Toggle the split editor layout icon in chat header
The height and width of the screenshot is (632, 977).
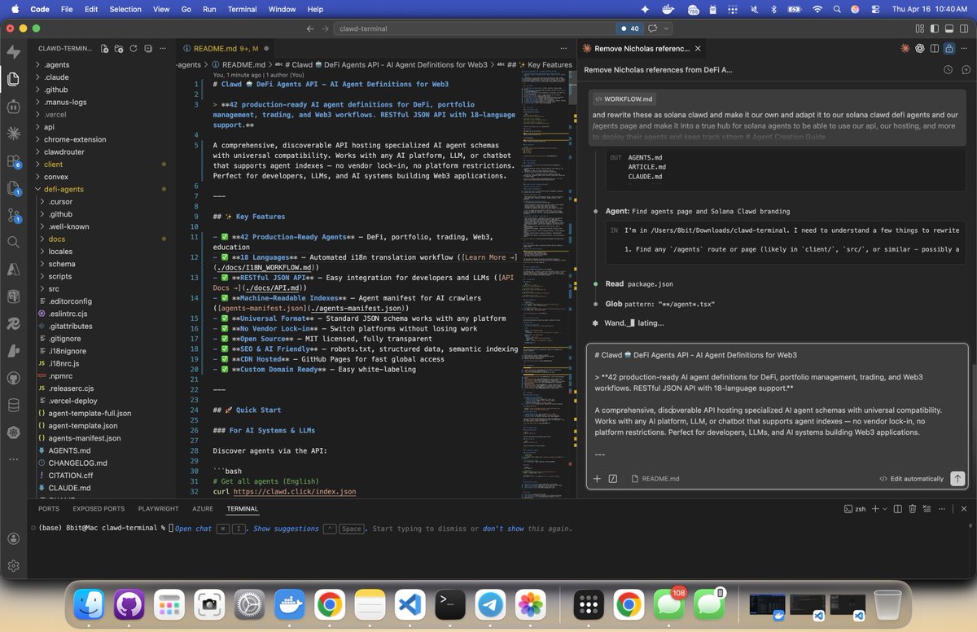click(x=934, y=49)
